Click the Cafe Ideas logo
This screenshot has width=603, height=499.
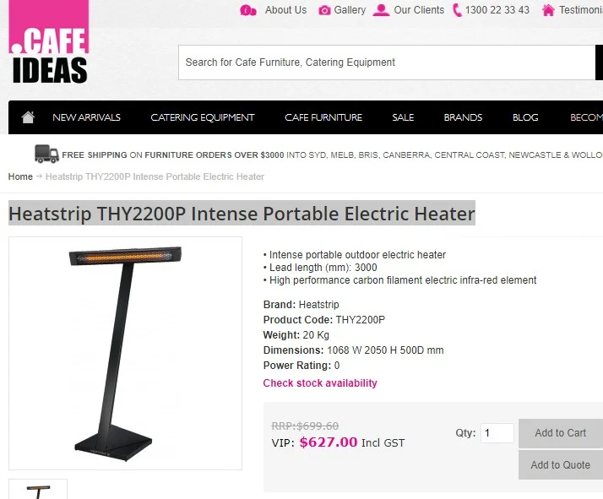[49, 41]
